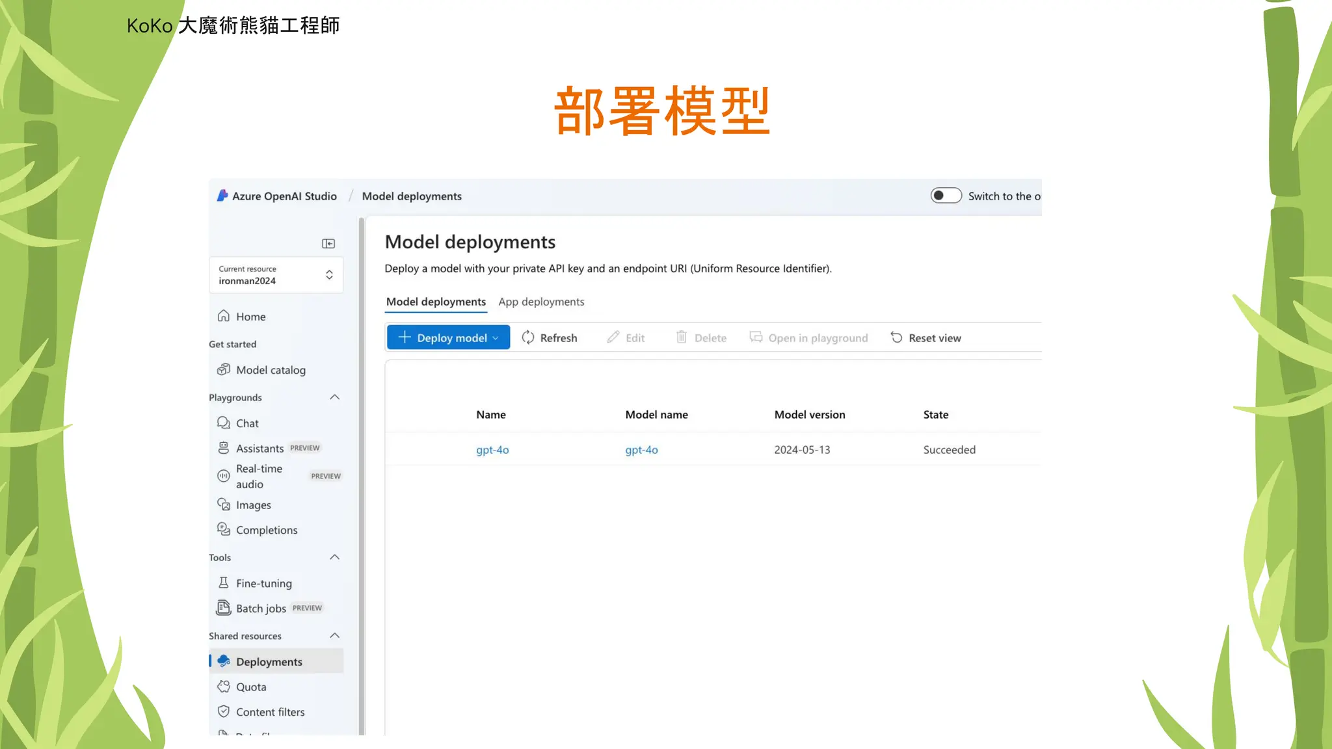
Task: Click the 2024-05-13 model version cell
Action: (x=802, y=449)
